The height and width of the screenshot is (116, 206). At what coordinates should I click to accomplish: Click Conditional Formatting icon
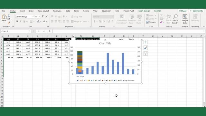122,16
